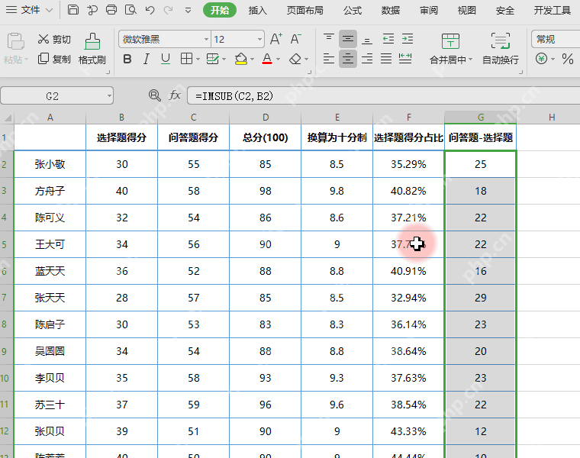
Task: Open the 审阅 ribbon tab
Action: pyautogui.click(x=429, y=11)
